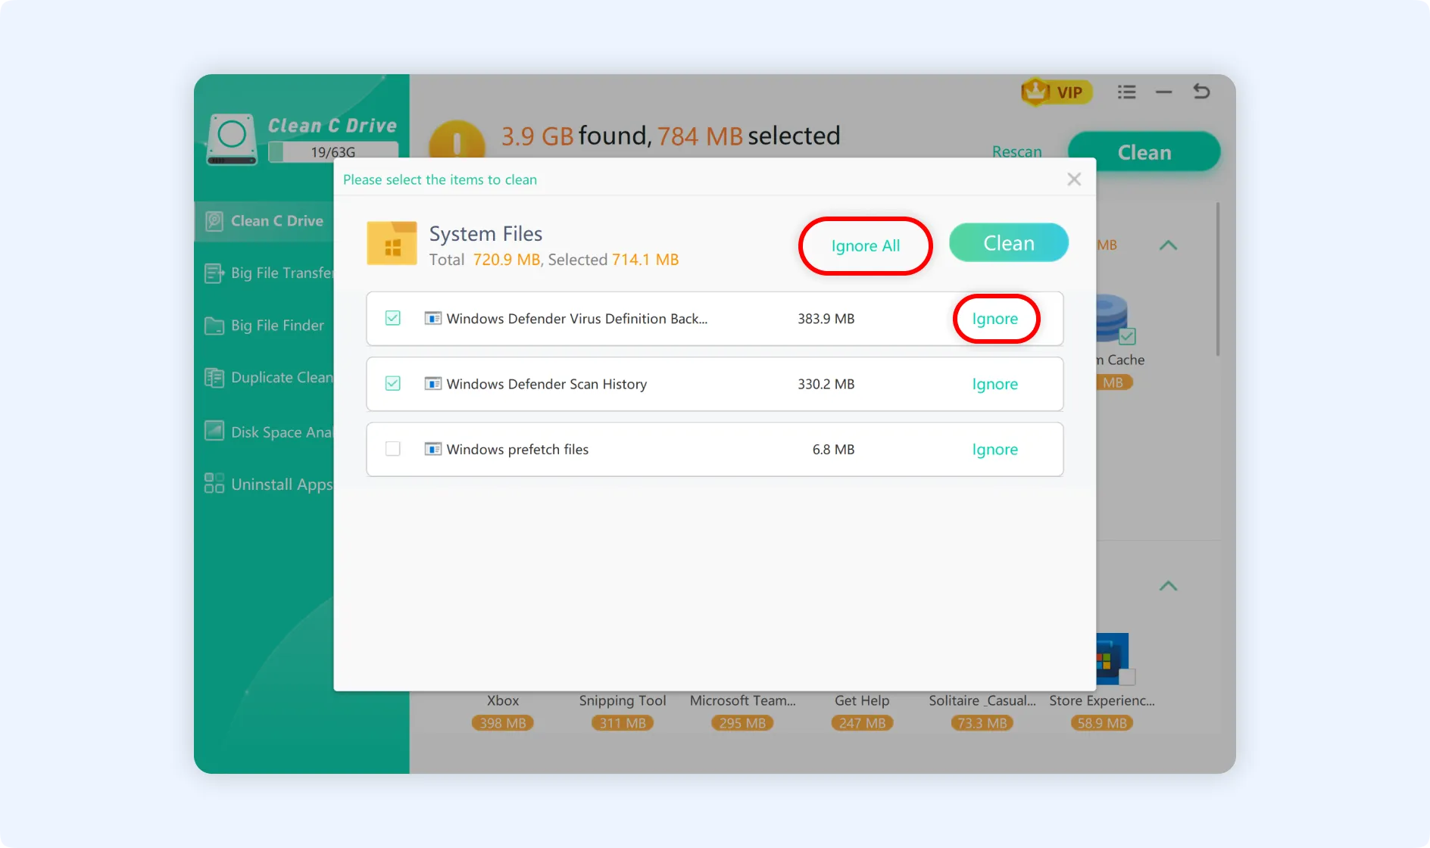Check the Windows prefetch files checkbox
1430x848 pixels.
tap(392, 449)
